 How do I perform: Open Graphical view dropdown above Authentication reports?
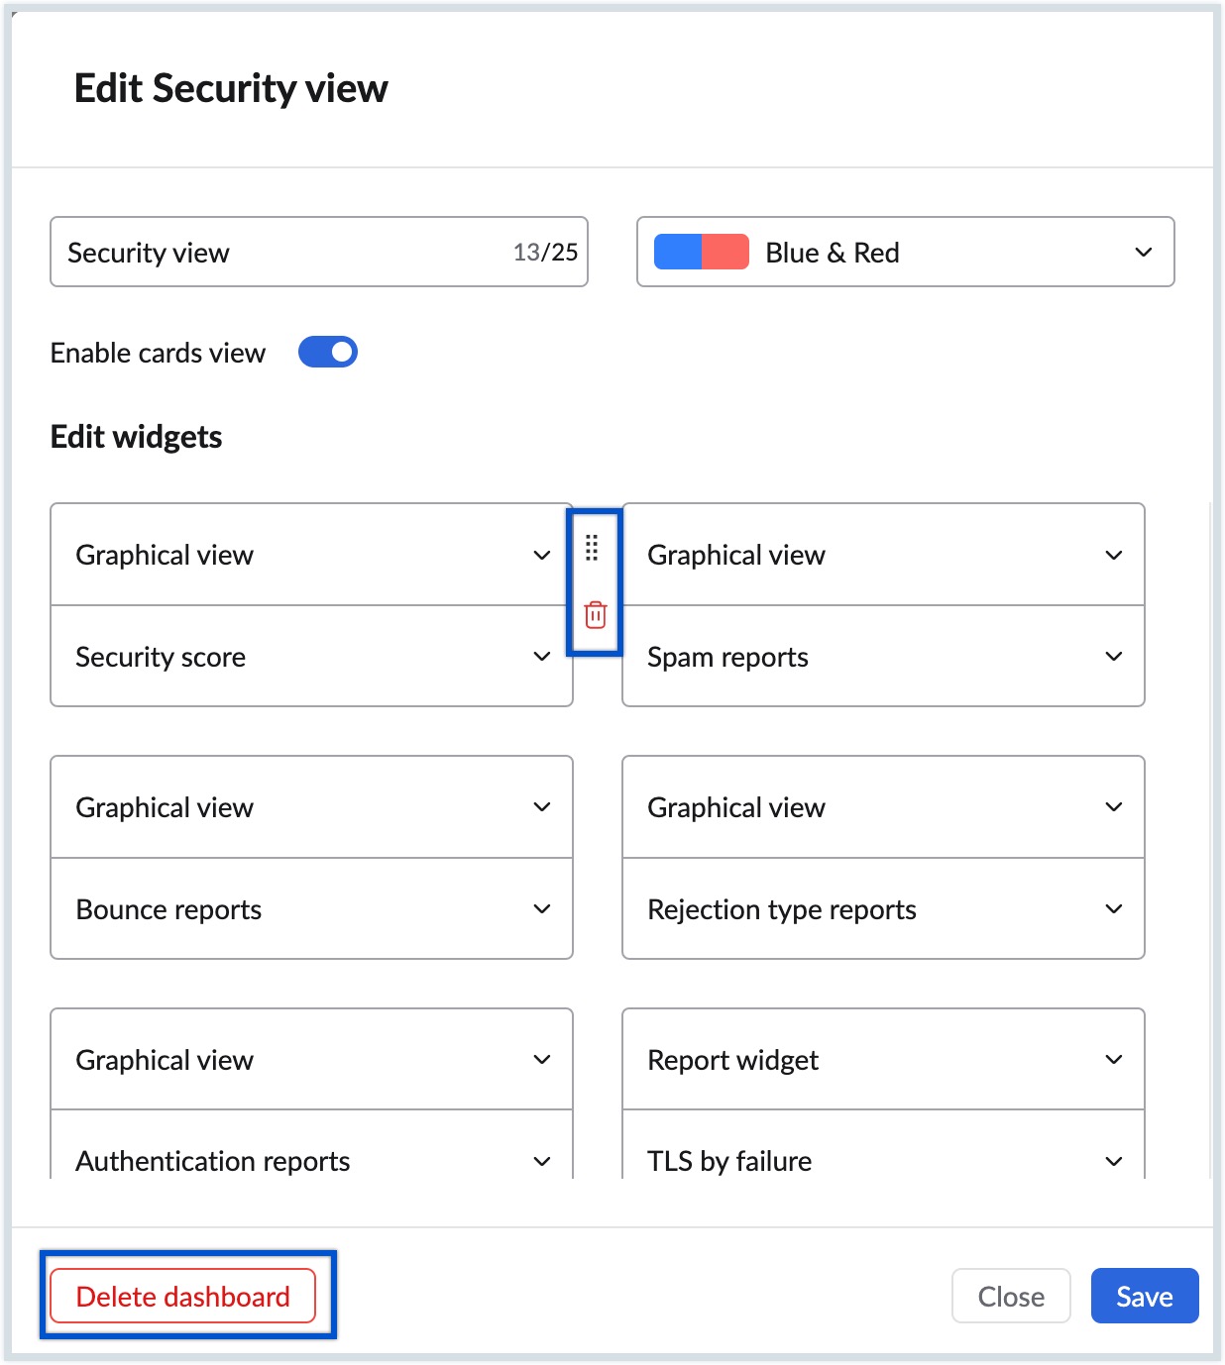click(311, 1060)
